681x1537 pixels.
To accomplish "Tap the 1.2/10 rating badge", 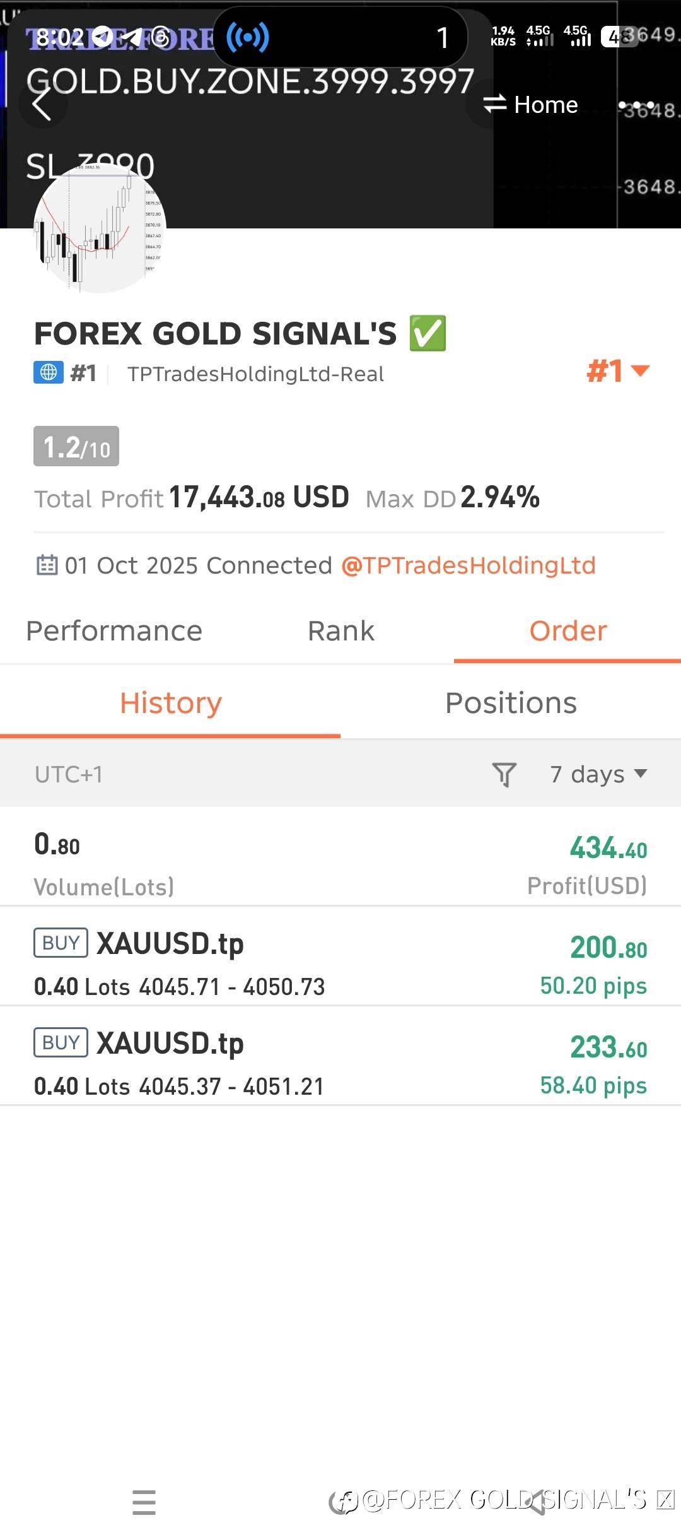I will pos(76,447).
